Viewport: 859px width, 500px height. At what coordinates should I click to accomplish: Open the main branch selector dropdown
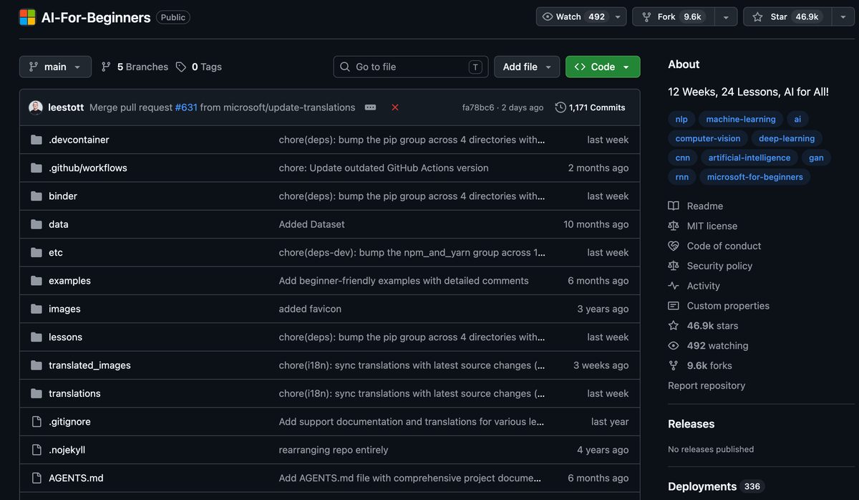pyautogui.click(x=55, y=67)
